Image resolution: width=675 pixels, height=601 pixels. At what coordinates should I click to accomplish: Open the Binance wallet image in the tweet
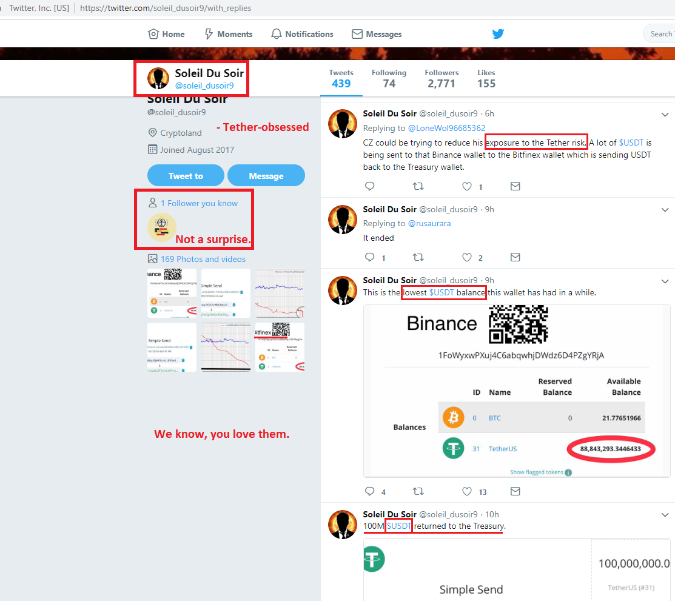[517, 391]
